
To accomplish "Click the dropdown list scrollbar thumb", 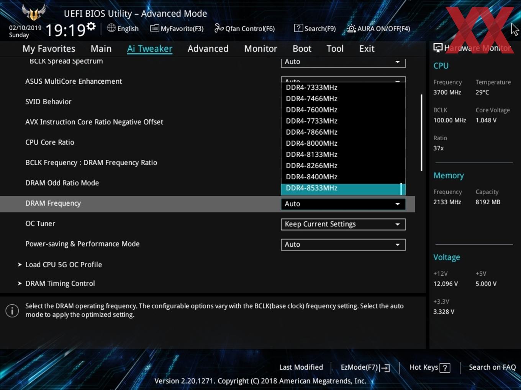I will point(401,188).
